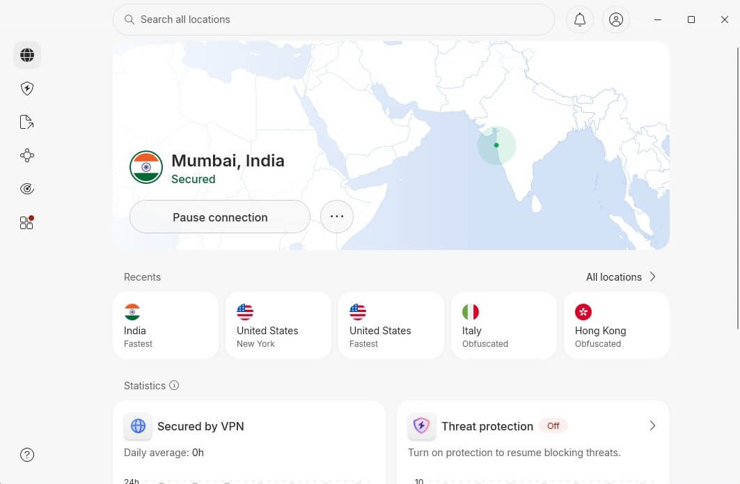
Task: Connect to United States Fastest card
Action: [x=391, y=325]
